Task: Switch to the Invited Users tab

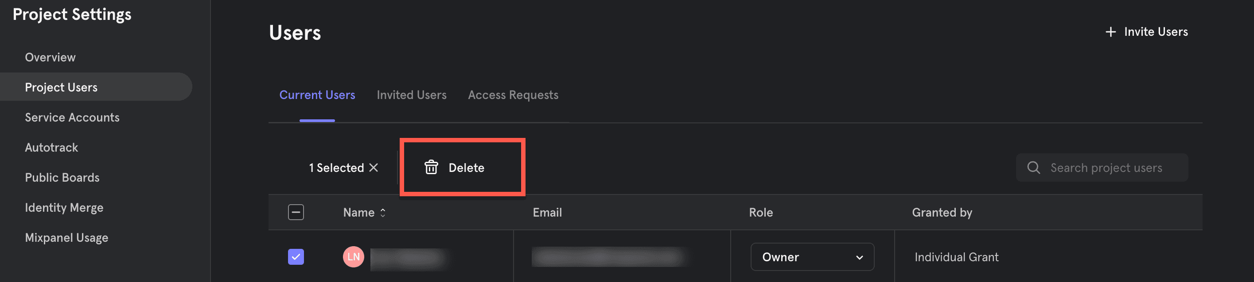Action: coord(411,95)
